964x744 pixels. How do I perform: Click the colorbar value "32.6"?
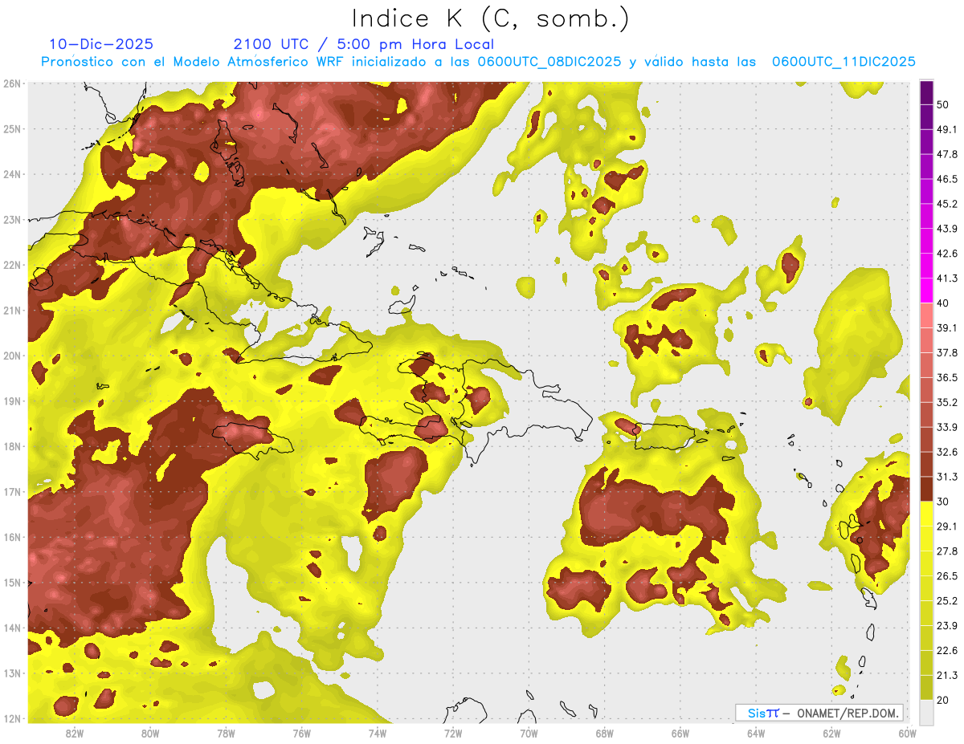(947, 452)
